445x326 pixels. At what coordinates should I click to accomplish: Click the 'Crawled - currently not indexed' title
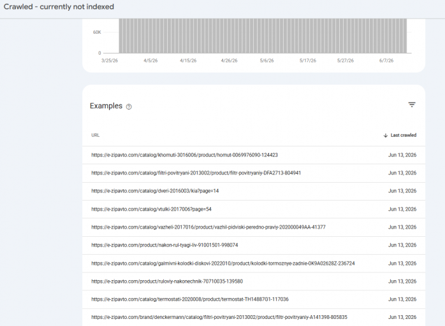(59, 7)
